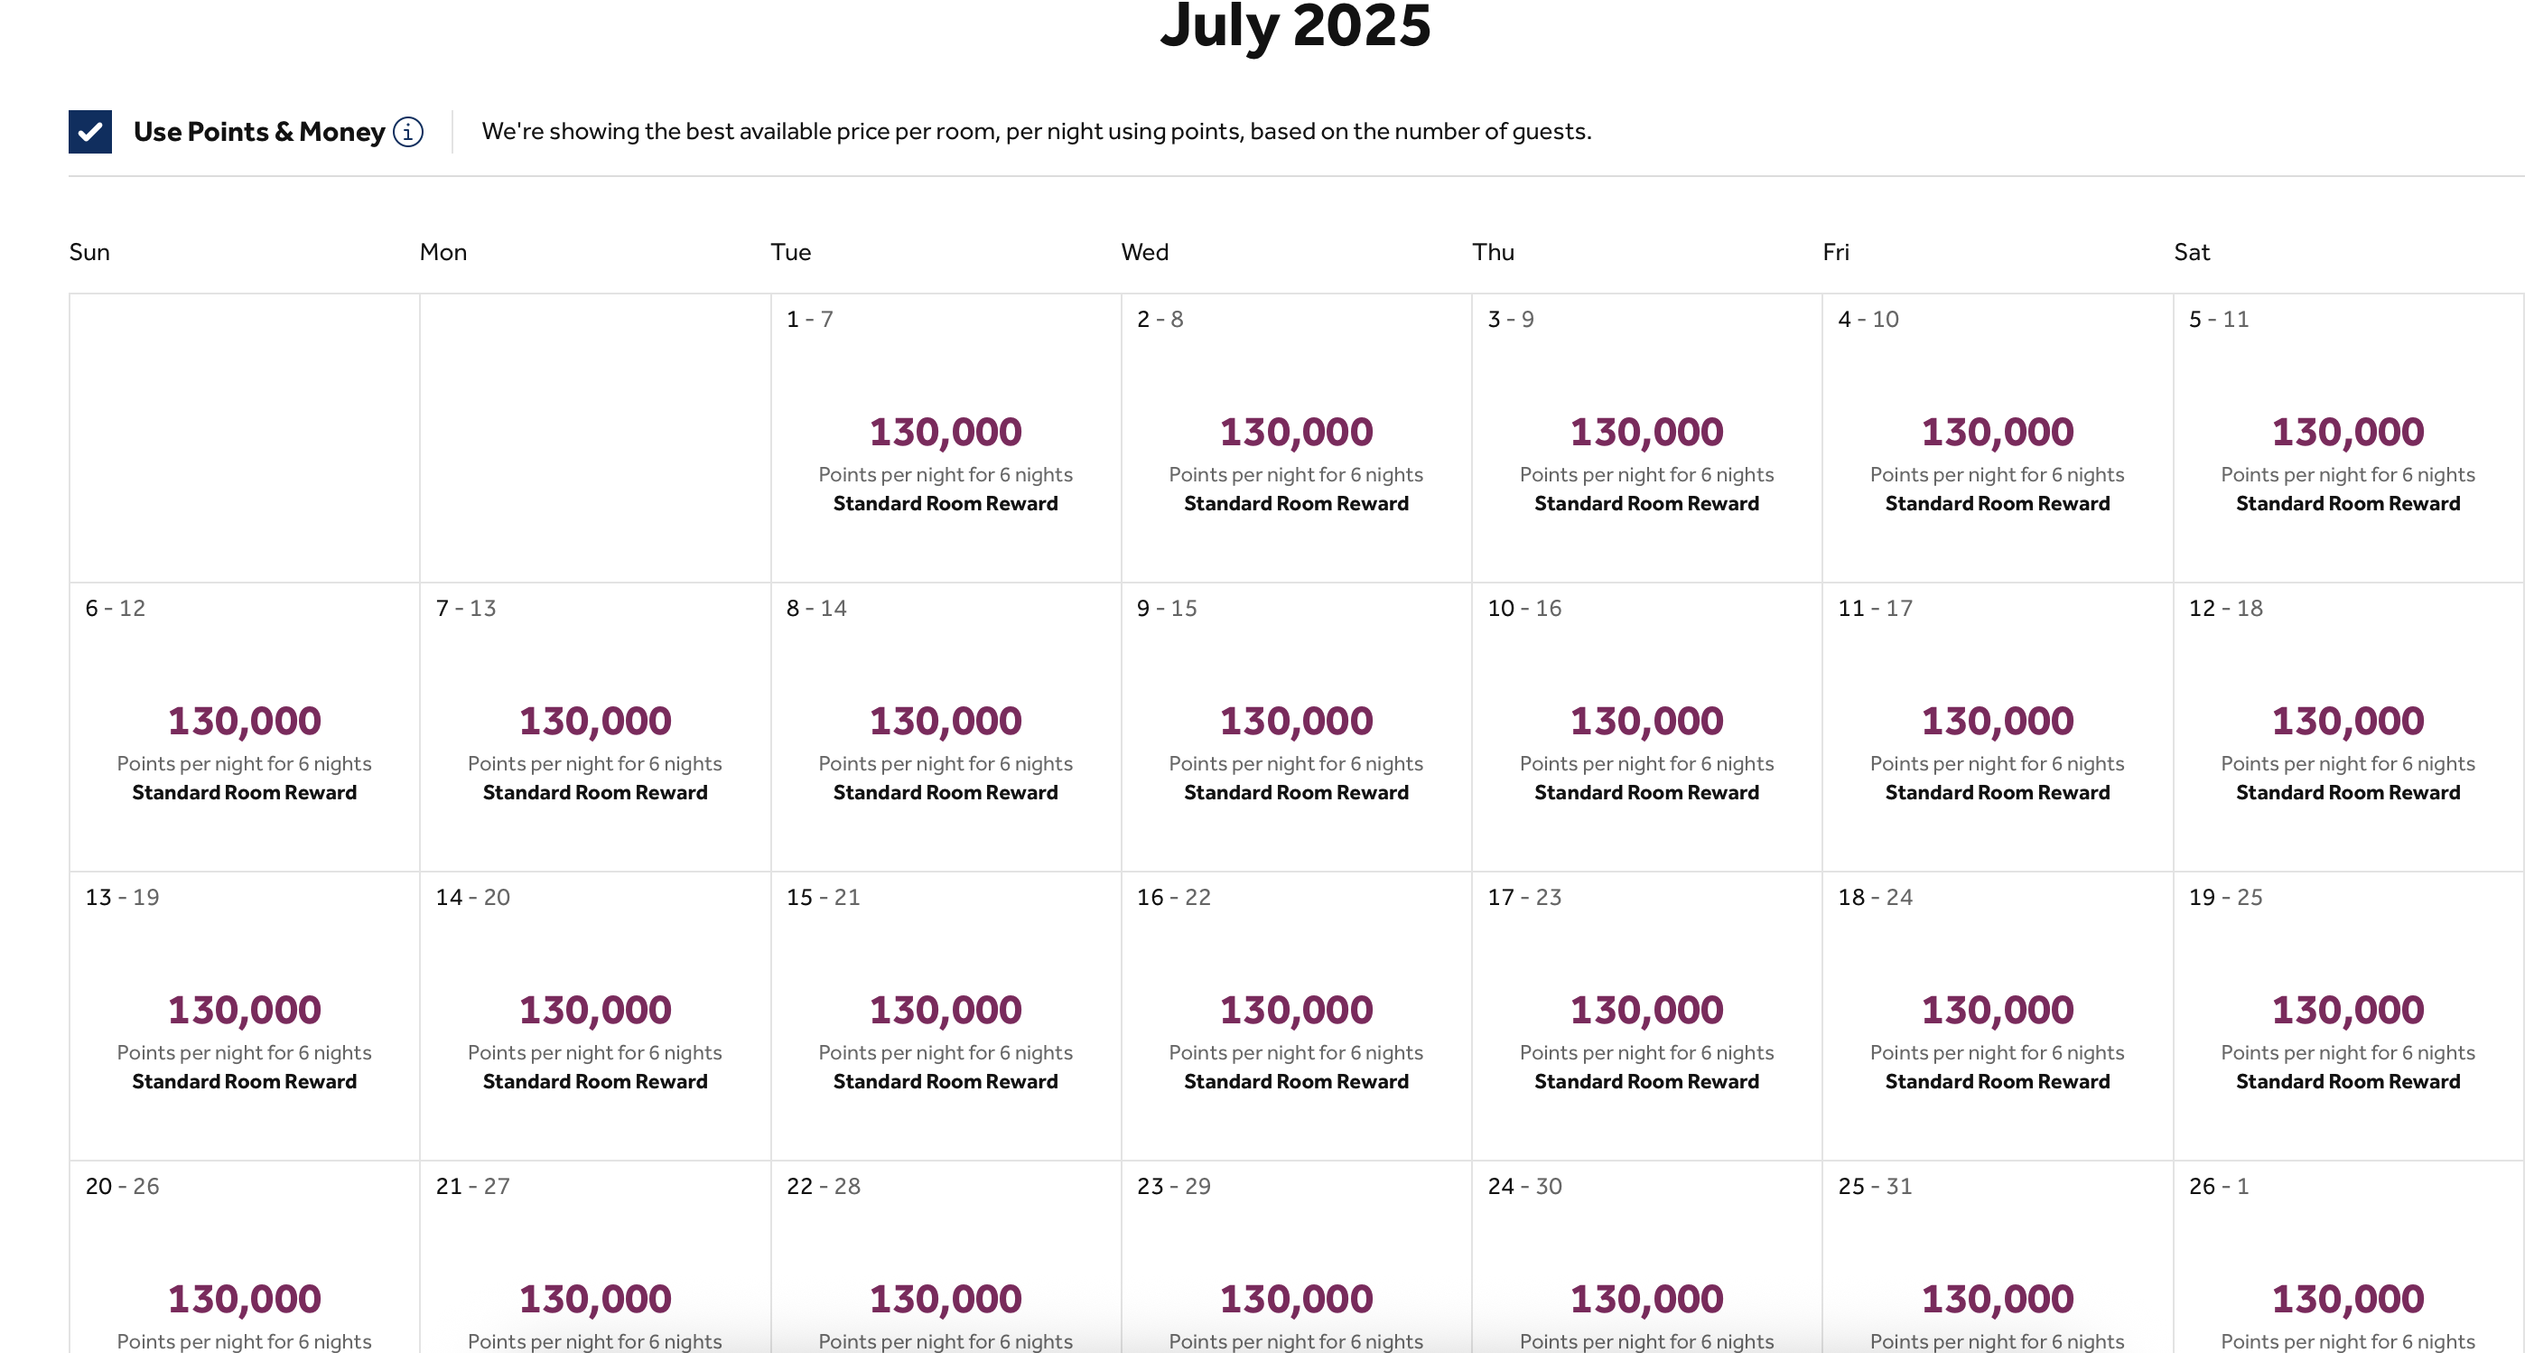Choose the 2 - 8 date cell
2534x1353 pixels.
tap(1297, 438)
